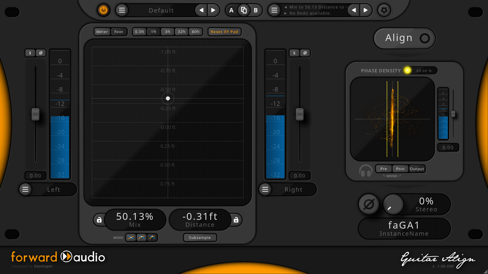
Task: Switch units to Meter
Action: coord(102,32)
